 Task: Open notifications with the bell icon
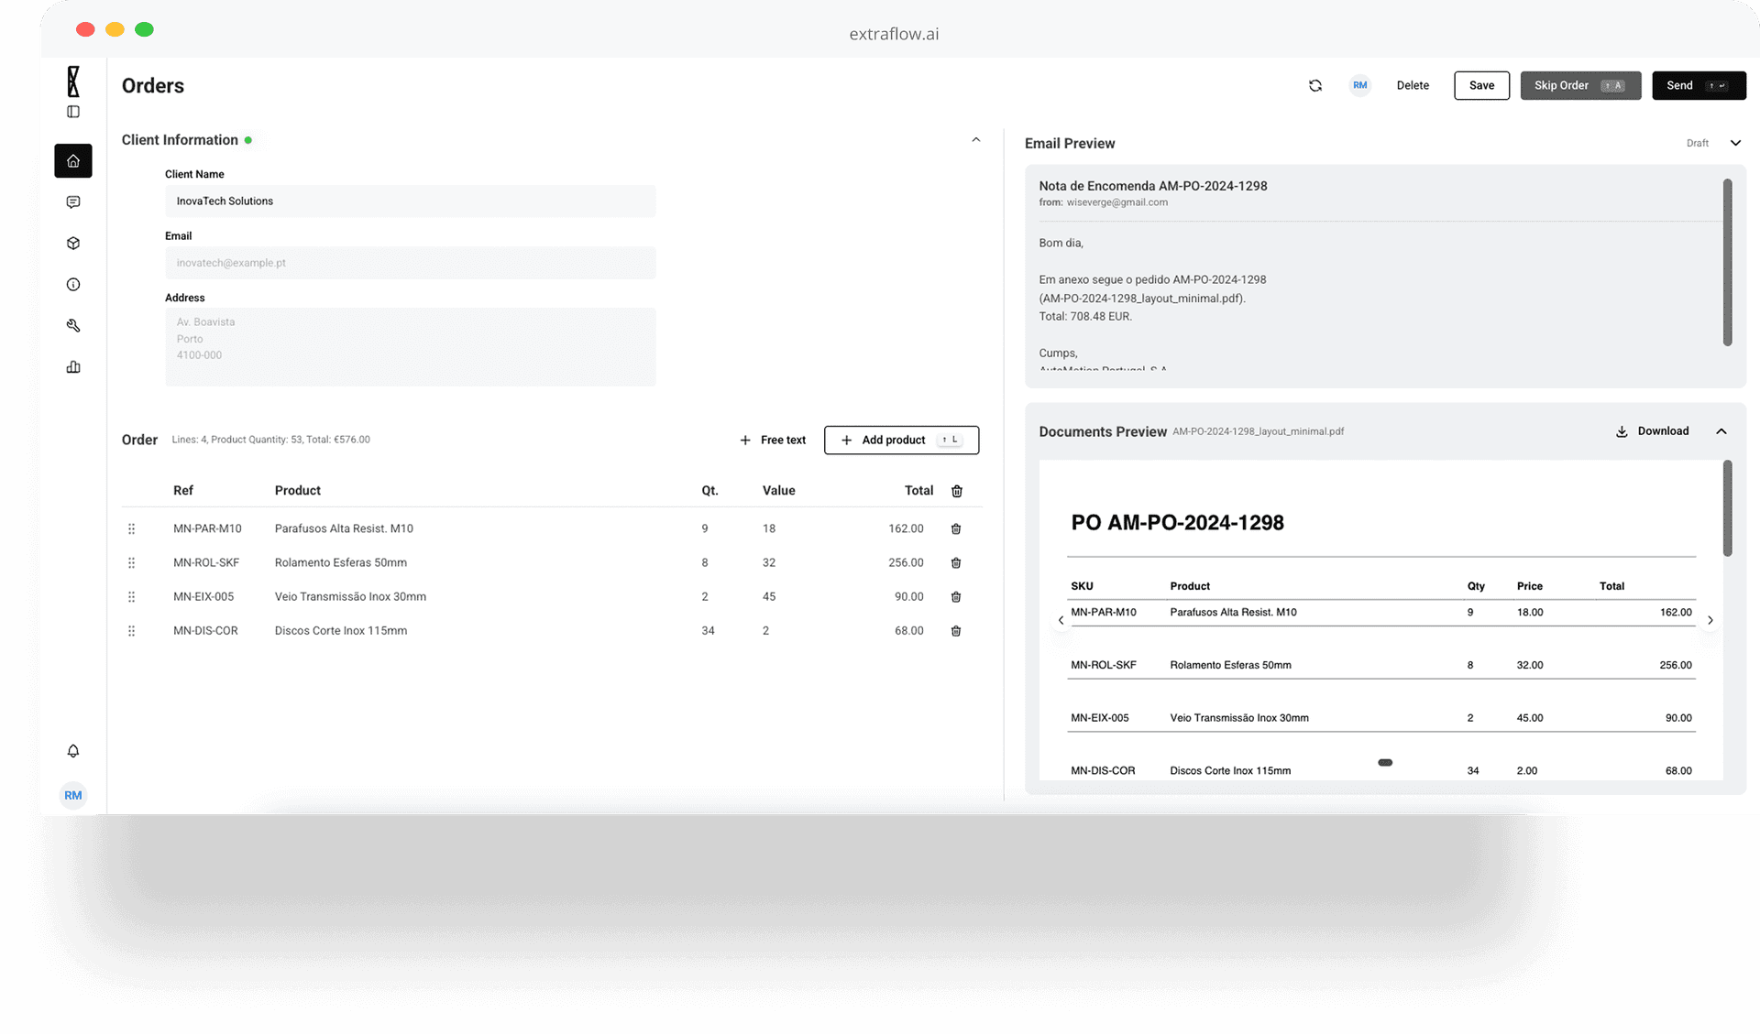tap(72, 751)
